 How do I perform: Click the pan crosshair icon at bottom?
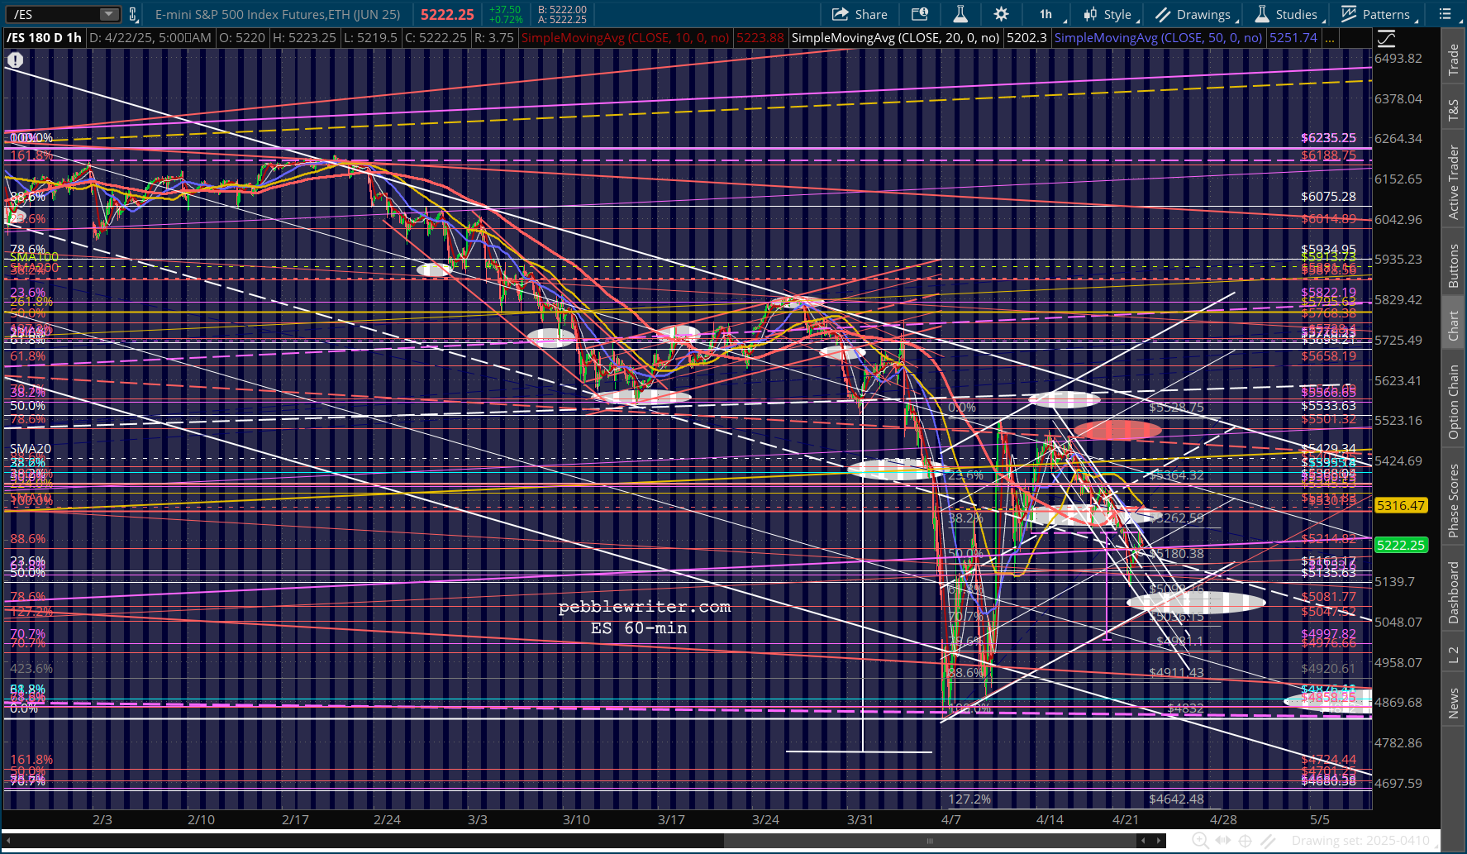(x=1245, y=841)
